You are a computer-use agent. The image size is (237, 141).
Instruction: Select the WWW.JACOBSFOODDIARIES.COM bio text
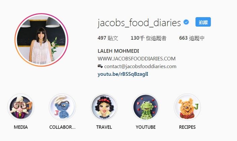136,59
